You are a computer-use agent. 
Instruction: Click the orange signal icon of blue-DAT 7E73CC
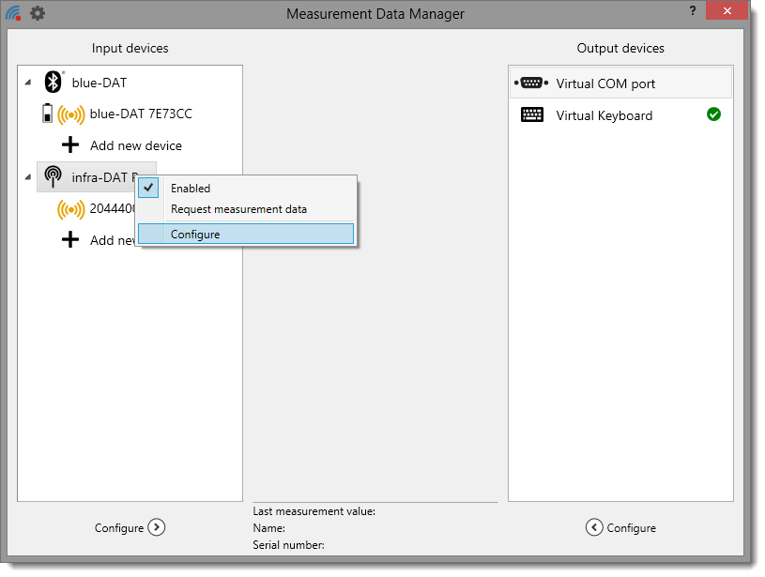tap(70, 114)
